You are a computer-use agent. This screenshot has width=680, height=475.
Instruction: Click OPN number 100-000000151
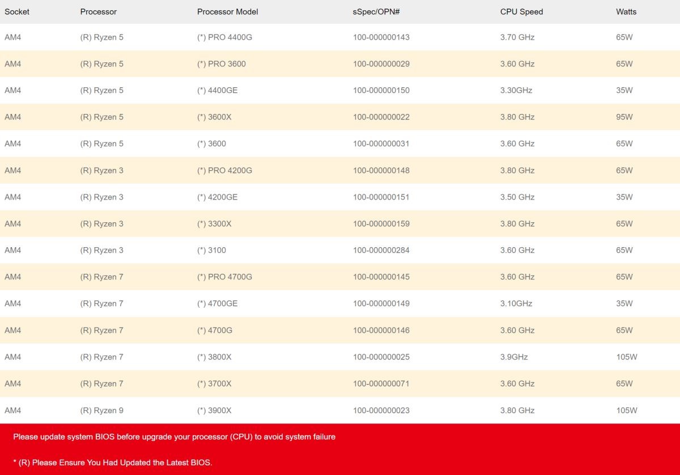381,197
